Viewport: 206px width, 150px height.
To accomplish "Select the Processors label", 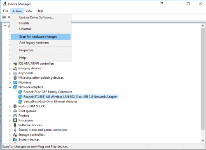I will tap(26, 120).
